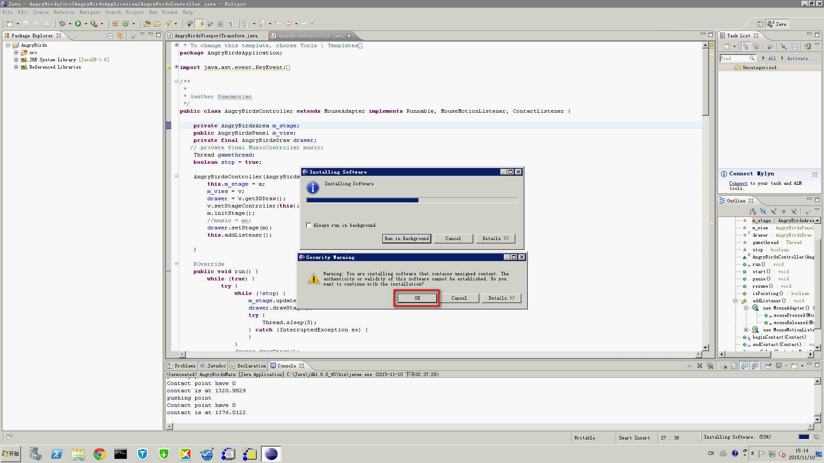Screen dimensions: 824x463
Task: Open the command prompt from the taskbar
Action: (121, 454)
